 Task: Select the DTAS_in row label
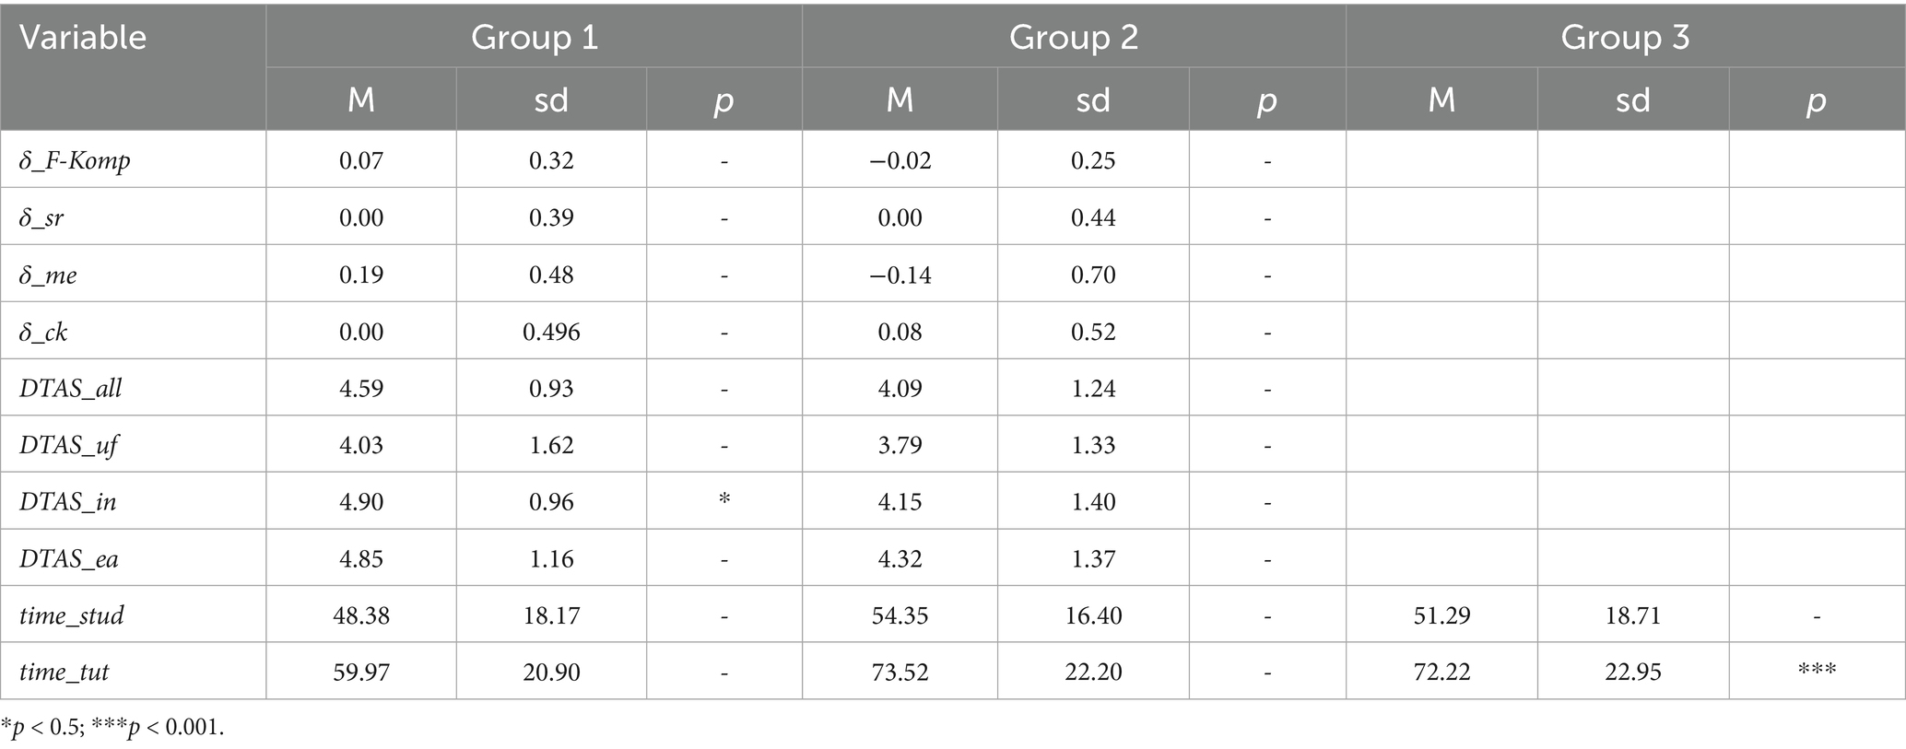(68, 502)
